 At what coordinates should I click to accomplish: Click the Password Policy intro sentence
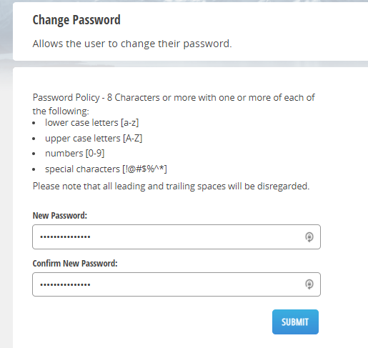(x=174, y=104)
